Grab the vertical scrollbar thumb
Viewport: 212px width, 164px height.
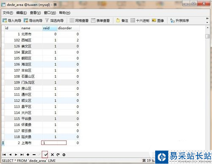pyautogui.click(x=207, y=36)
